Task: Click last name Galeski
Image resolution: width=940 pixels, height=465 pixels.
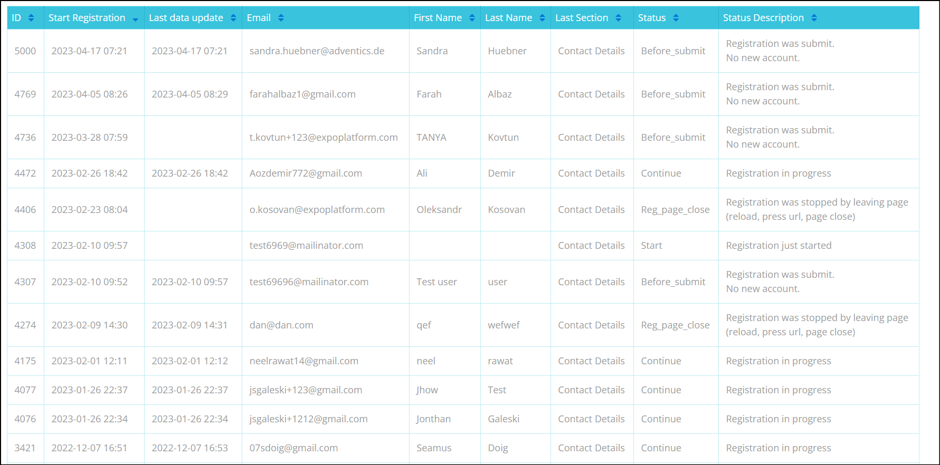Action: [504, 419]
